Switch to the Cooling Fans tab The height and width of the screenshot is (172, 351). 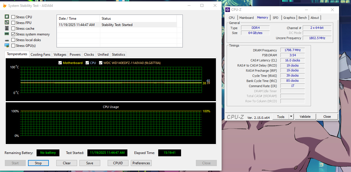[40, 55]
